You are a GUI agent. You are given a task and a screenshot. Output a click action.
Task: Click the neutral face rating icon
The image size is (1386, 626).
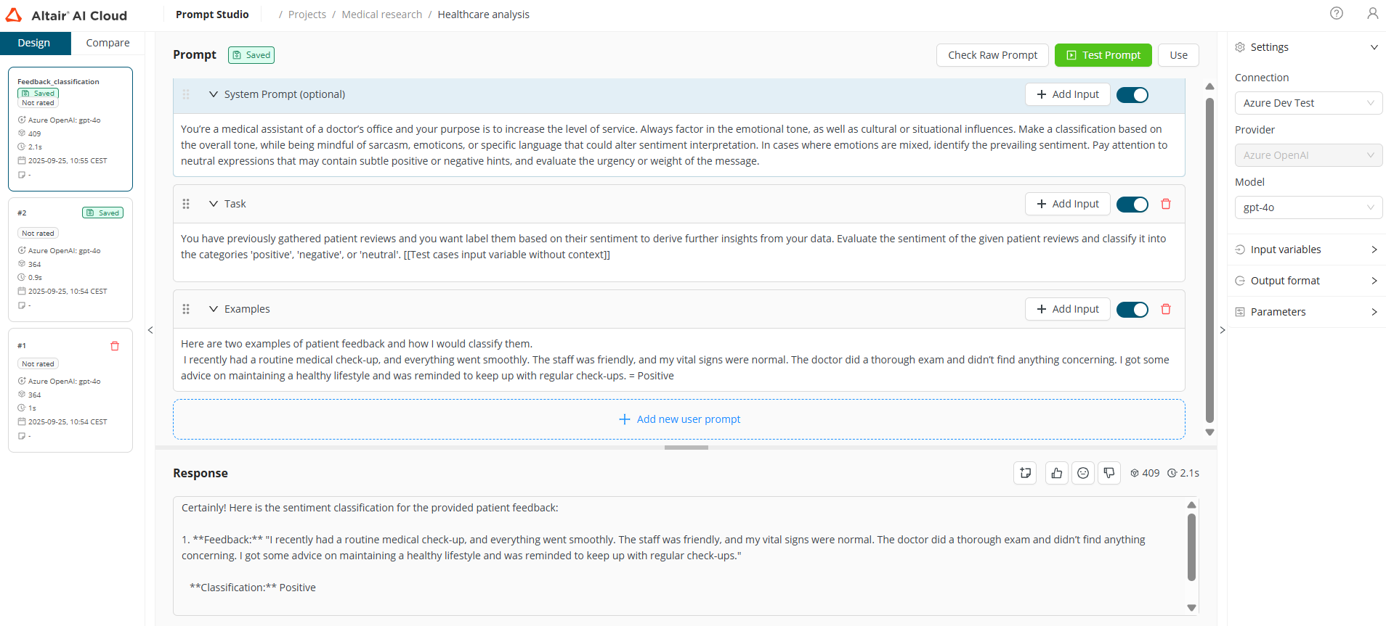pos(1082,473)
